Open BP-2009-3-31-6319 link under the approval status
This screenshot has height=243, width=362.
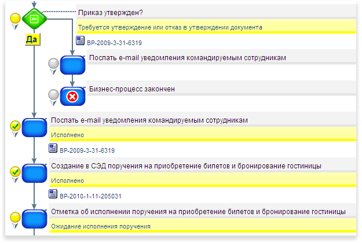(114, 42)
